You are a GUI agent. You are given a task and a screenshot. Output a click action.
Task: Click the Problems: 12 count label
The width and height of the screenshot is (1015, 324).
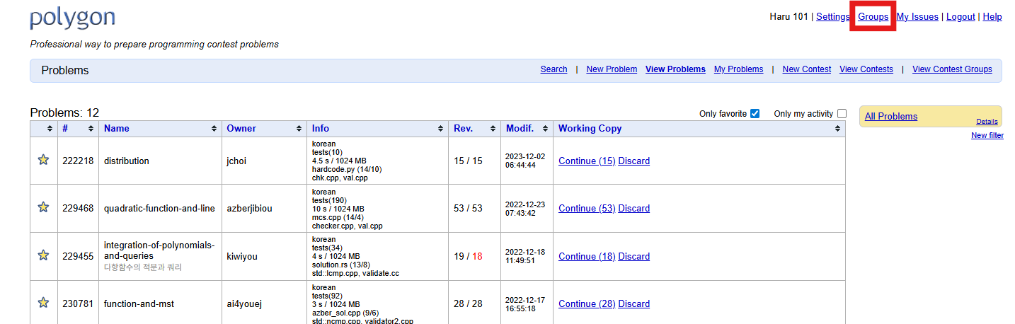(64, 112)
